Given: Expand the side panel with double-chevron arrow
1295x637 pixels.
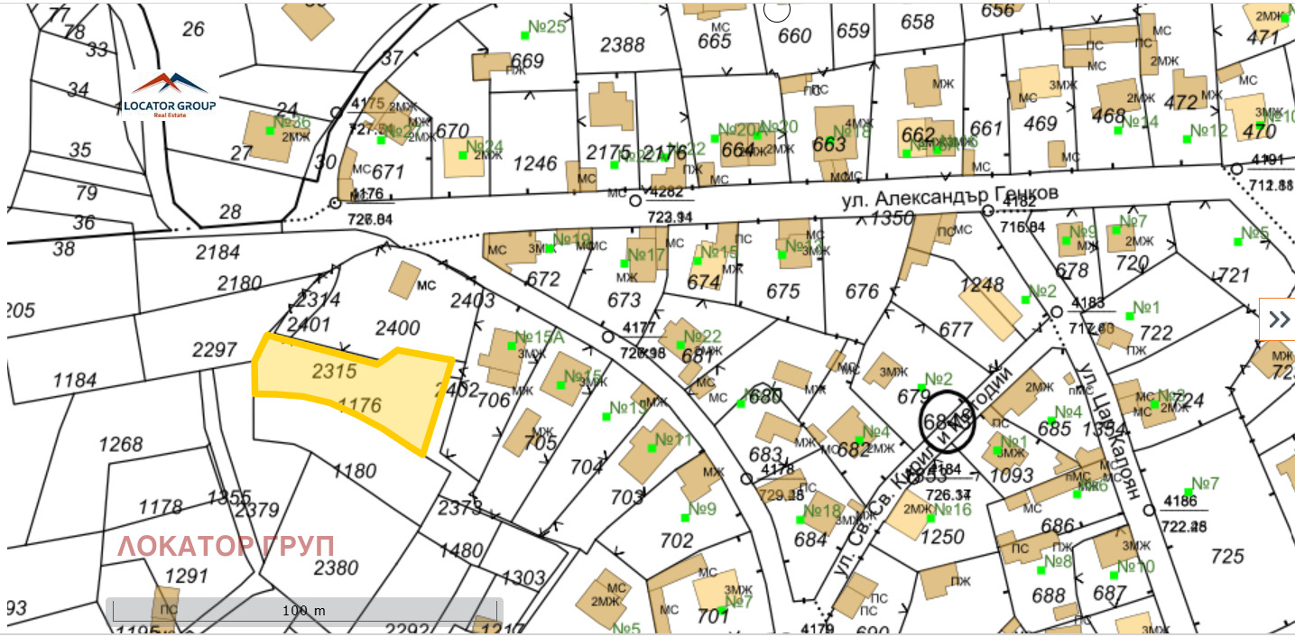Looking at the screenshot, I should point(1279,319).
